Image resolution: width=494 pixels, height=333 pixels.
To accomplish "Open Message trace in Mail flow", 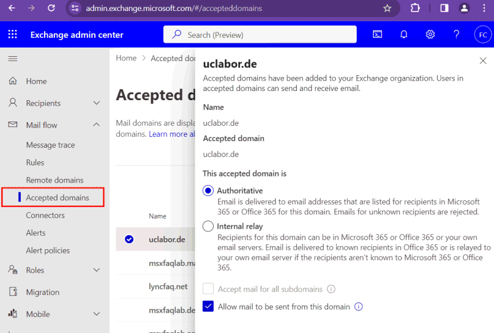I will pyautogui.click(x=50, y=145).
